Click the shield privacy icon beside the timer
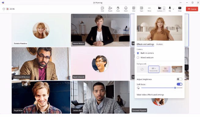Screen dimensions: 200x117 4,9
